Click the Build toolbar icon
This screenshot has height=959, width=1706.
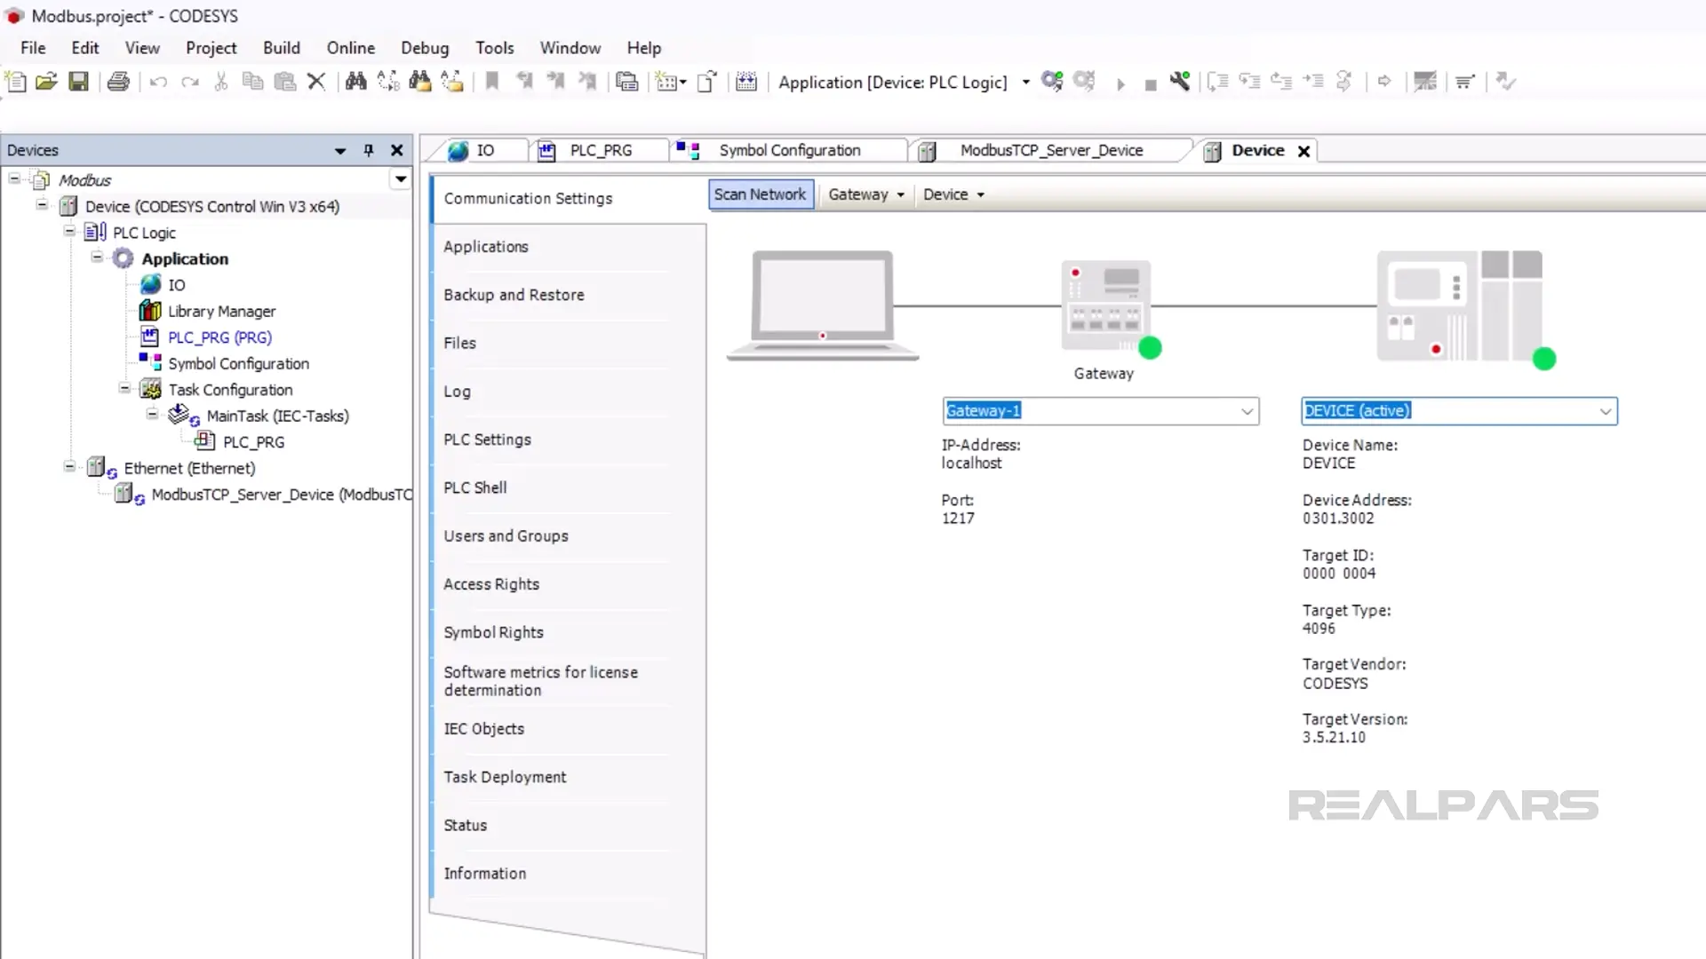pos(746,82)
